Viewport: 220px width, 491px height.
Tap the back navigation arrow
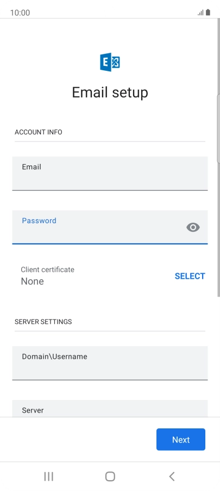(x=172, y=476)
